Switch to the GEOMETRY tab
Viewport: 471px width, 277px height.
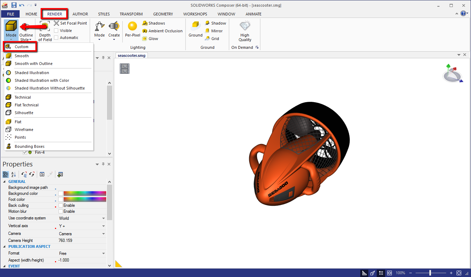click(163, 14)
